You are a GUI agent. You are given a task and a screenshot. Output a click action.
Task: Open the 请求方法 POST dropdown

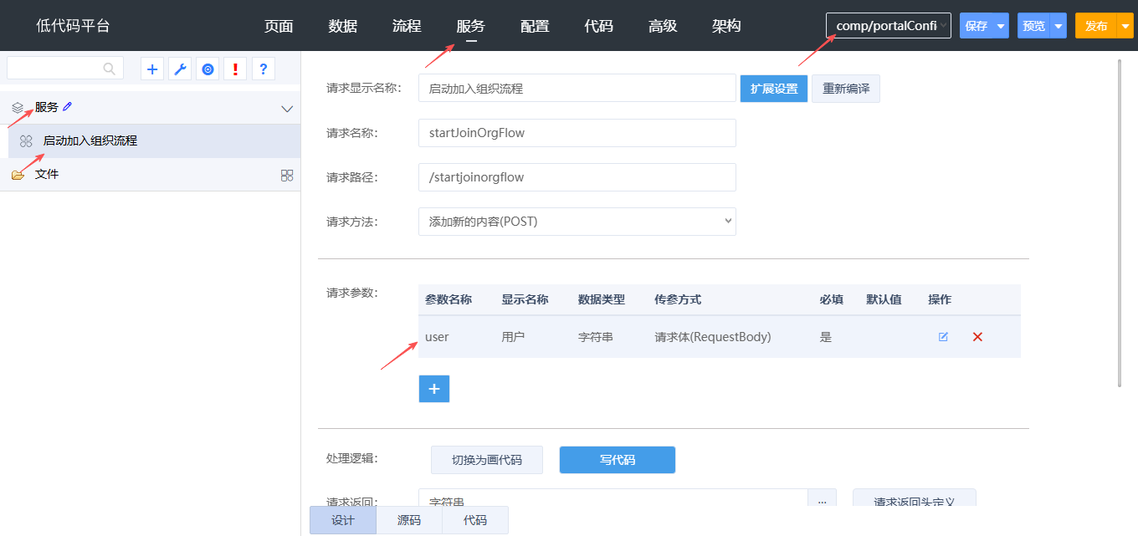point(577,222)
